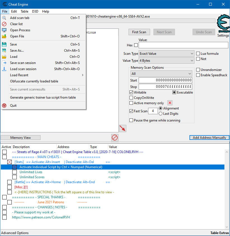Viewport: 230px width, 236px height.
Task: Click the Memory View button
Action: [21, 138]
